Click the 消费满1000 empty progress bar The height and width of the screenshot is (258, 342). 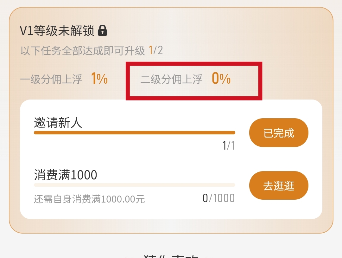point(135,185)
